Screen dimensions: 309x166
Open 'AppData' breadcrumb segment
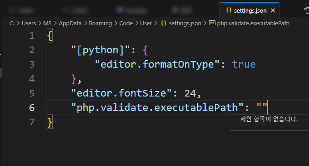70,23
